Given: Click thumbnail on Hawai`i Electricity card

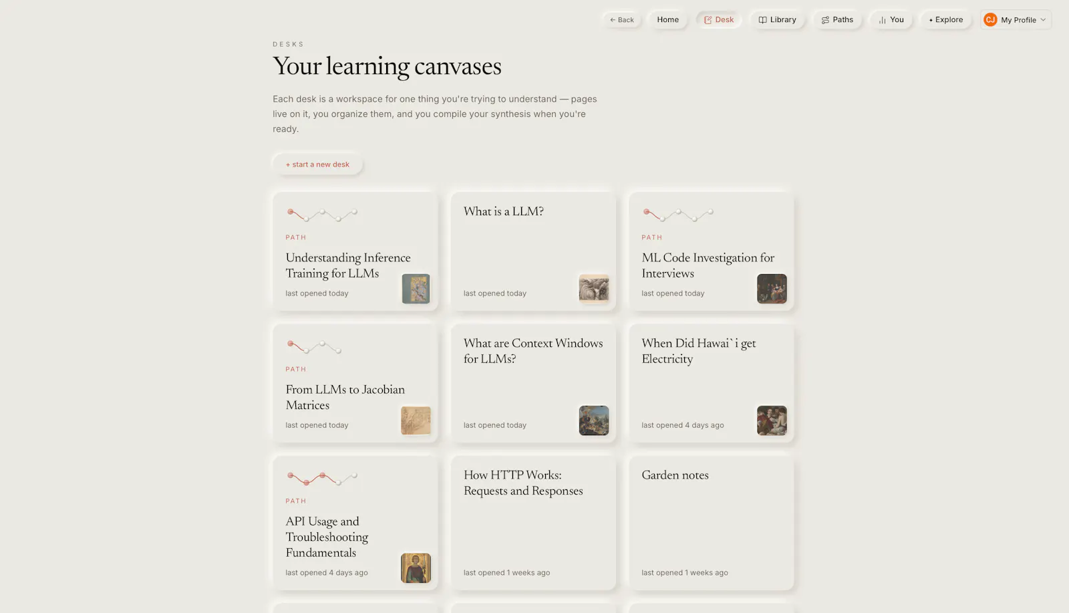Looking at the screenshot, I should point(772,420).
